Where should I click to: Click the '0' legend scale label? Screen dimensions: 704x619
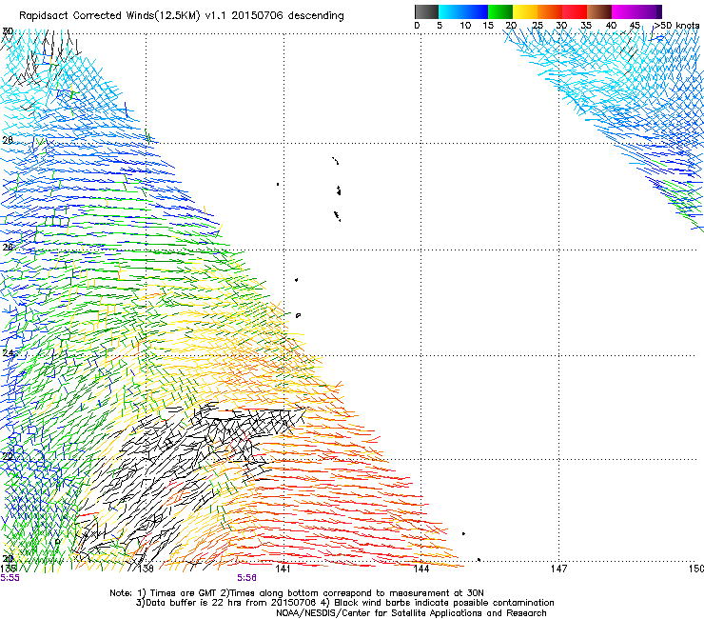417,25
